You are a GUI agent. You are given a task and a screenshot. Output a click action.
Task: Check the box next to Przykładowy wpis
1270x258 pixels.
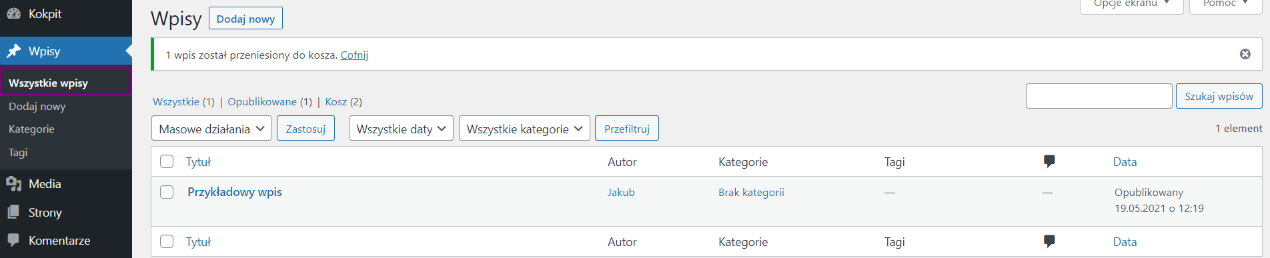click(x=167, y=192)
